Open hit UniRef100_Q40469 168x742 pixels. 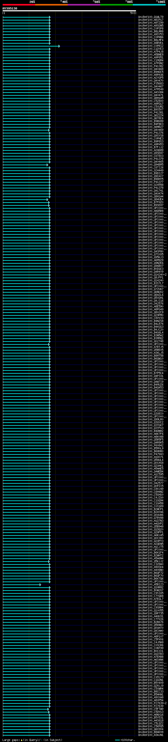point(151,130)
